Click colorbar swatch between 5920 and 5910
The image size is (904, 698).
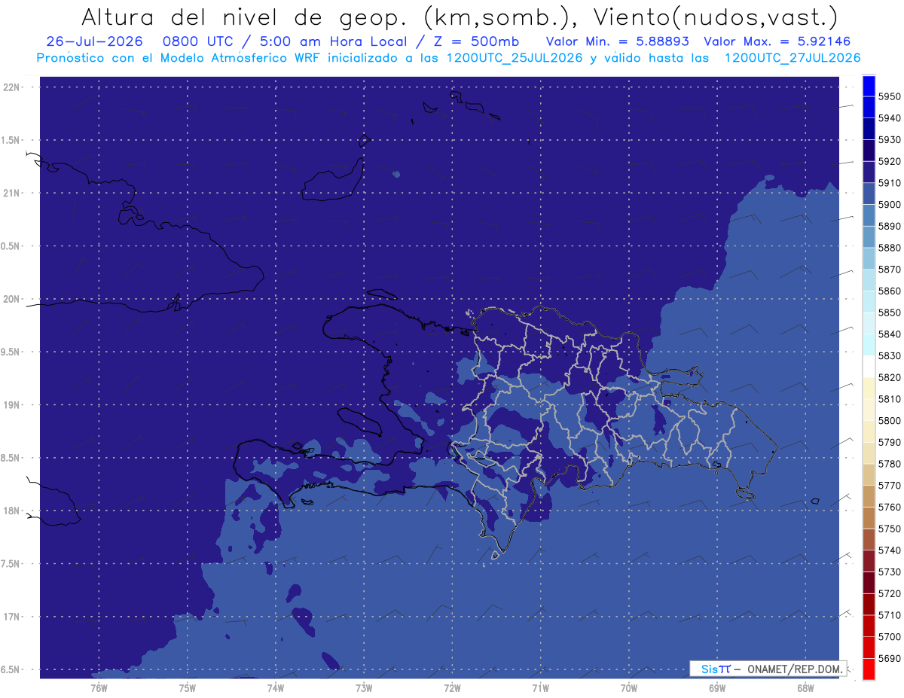[x=868, y=172]
